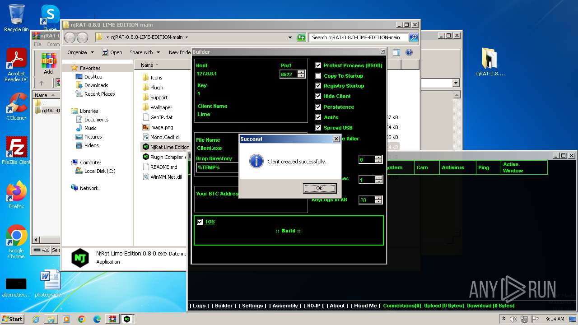Toggle Spread USB checkbox
578x325 pixels.
pyautogui.click(x=318, y=128)
